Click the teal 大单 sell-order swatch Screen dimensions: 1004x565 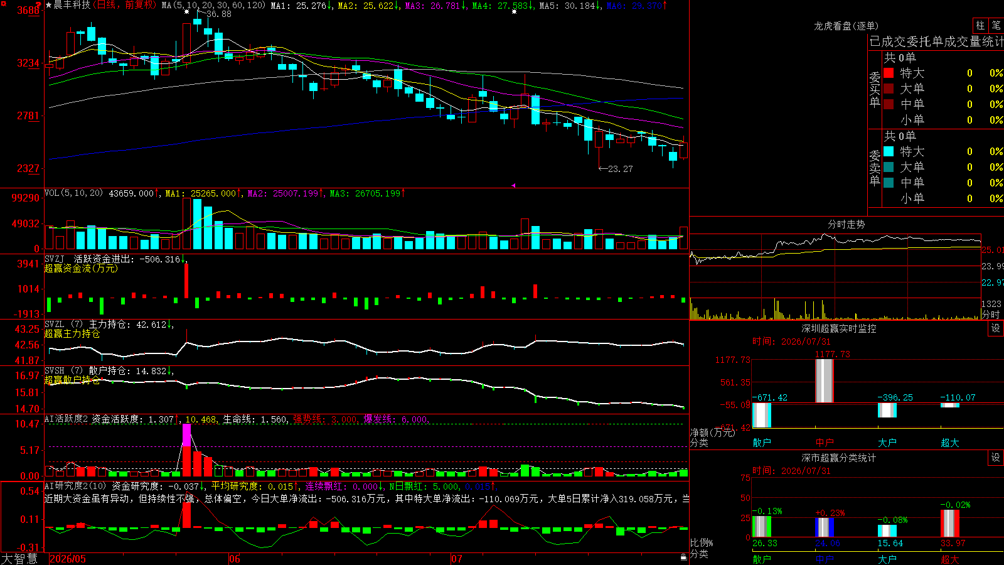point(889,167)
